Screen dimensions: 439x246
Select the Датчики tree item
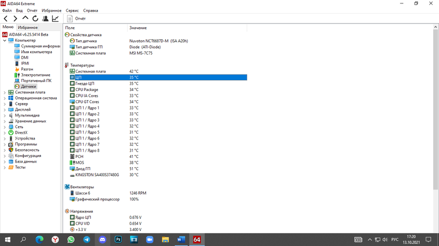[x=25, y=86]
